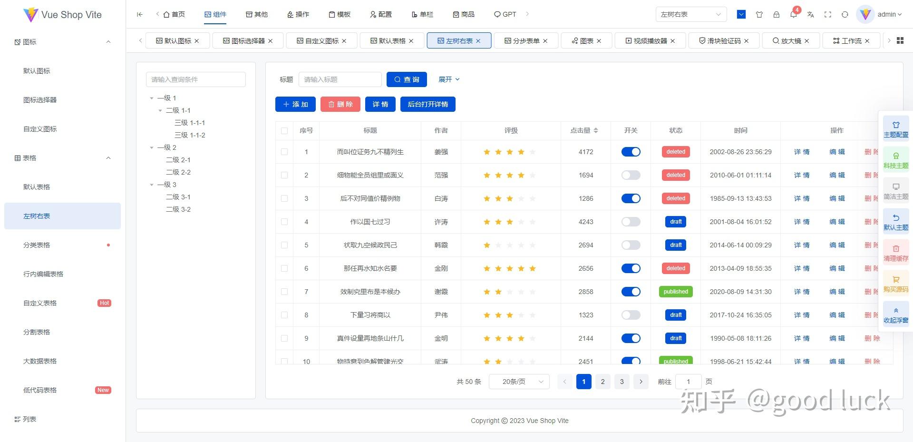Screen dimensions: 913x442
Task: Go to page 3 in pagination
Action: tap(622, 381)
